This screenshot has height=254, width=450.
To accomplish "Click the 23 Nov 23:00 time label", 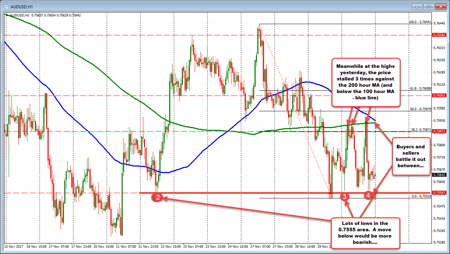I will (x=216, y=246).
